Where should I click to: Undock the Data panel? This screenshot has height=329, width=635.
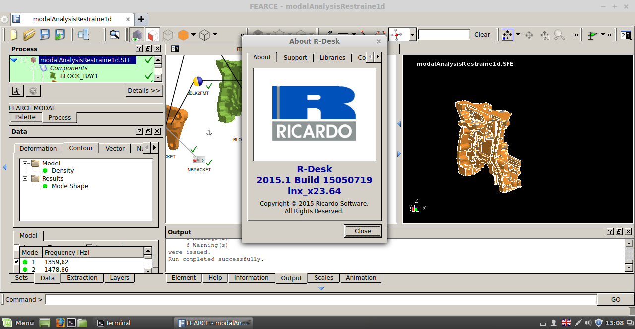(x=149, y=131)
